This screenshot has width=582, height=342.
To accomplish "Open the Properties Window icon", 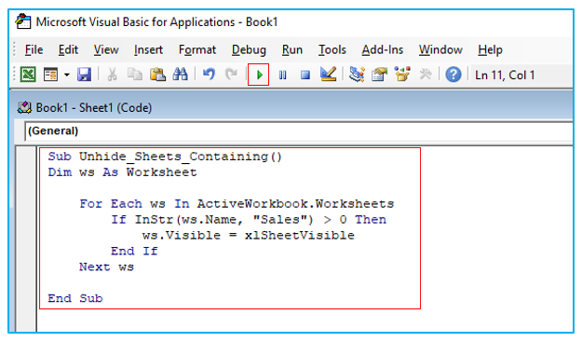I will [x=379, y=75].
